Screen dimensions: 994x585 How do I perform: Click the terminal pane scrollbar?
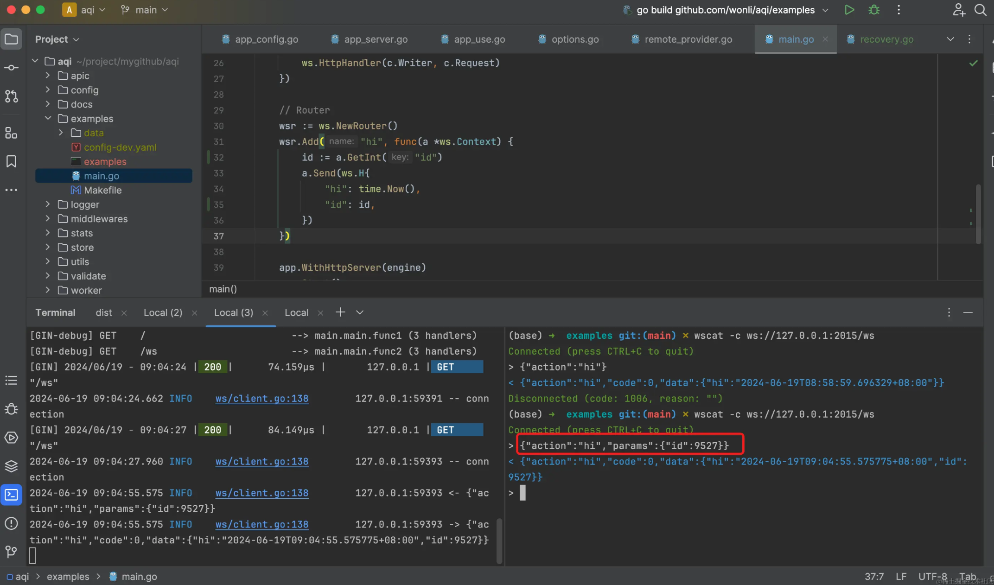click(x=499, y=541)
